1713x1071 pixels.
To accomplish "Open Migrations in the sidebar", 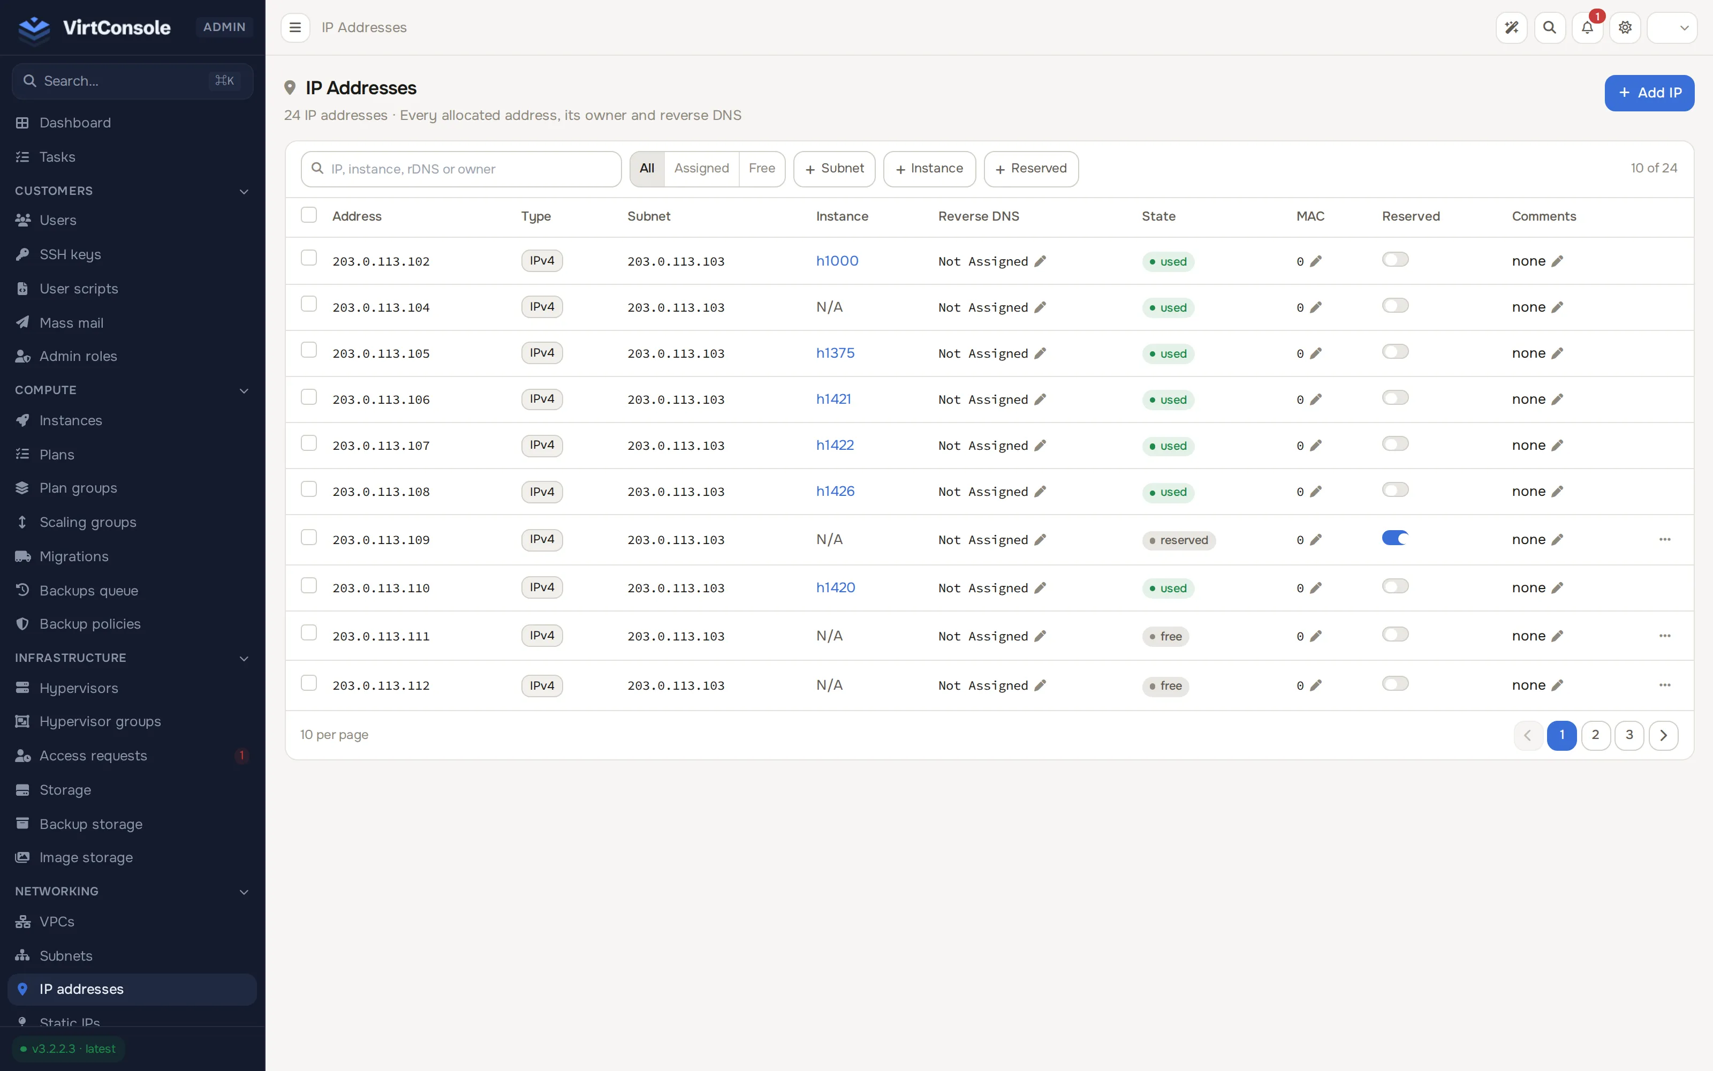I will pyautogui.click(x=132, y=557).
